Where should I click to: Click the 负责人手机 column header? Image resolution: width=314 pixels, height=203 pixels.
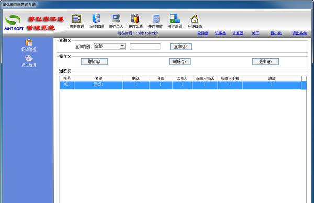pyautogui.click(x=230, y=78)
